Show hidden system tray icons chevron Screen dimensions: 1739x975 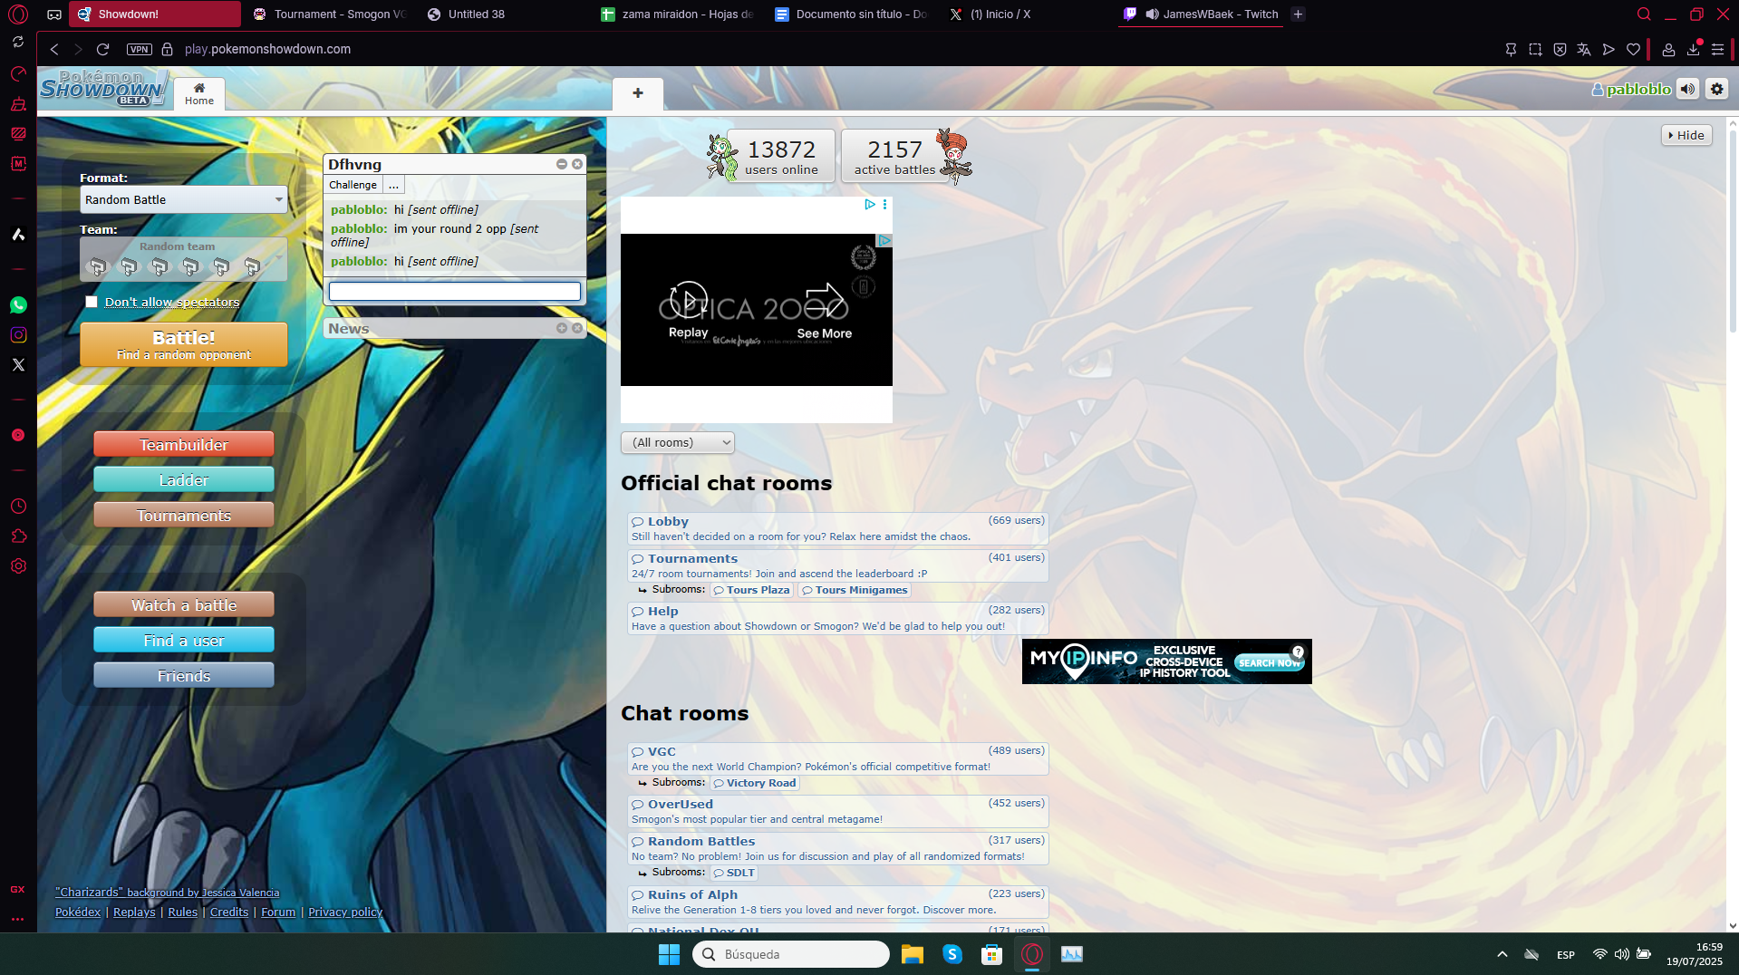[x=1502, y=954]
